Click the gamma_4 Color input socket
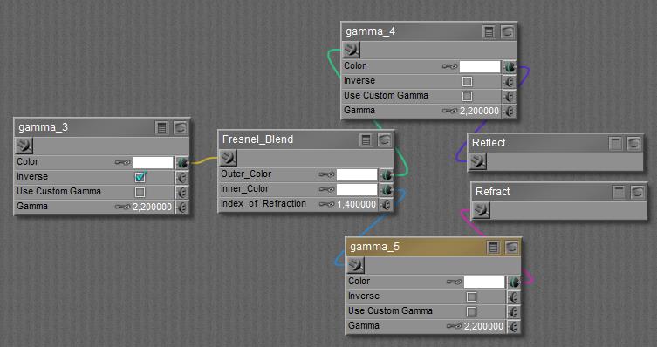The width and height of the screenshot is (657, 347). point(509,66)
